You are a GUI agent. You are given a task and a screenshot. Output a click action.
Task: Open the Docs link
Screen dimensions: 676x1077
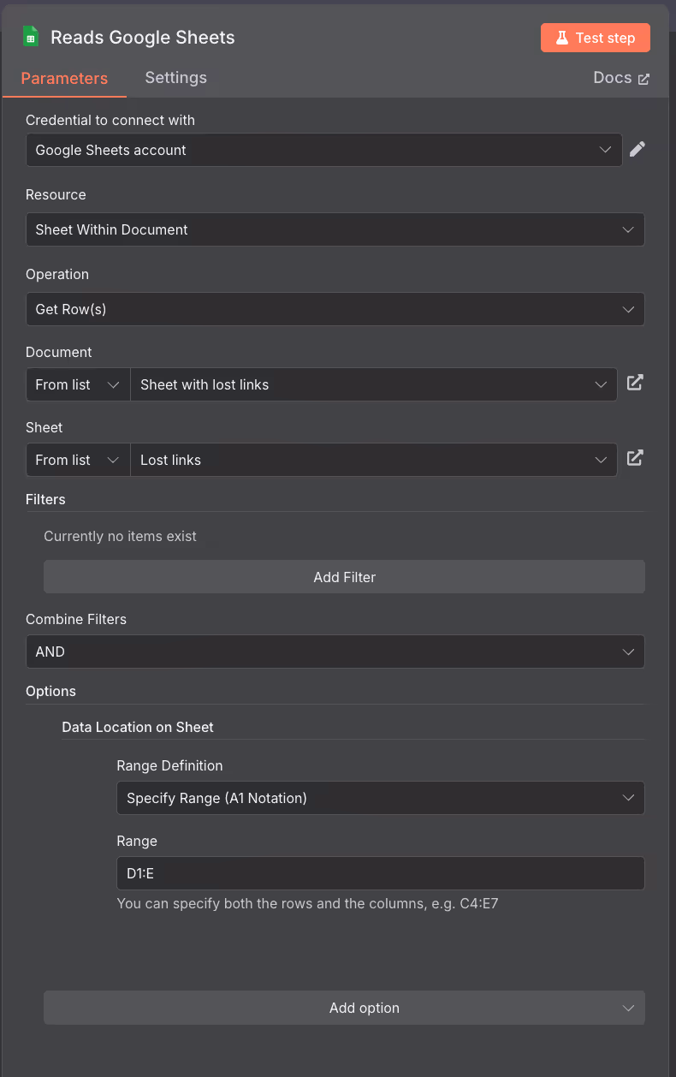[x=621, y=78]
